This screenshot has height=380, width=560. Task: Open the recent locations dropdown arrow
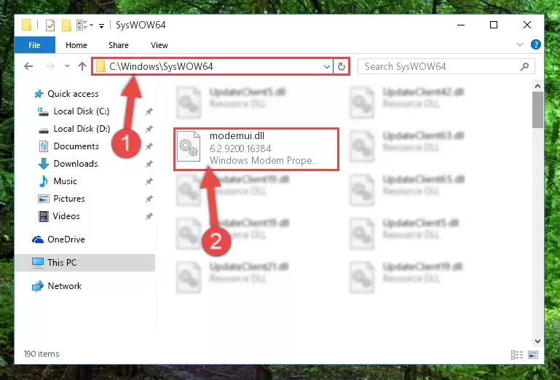click(67, 66)
